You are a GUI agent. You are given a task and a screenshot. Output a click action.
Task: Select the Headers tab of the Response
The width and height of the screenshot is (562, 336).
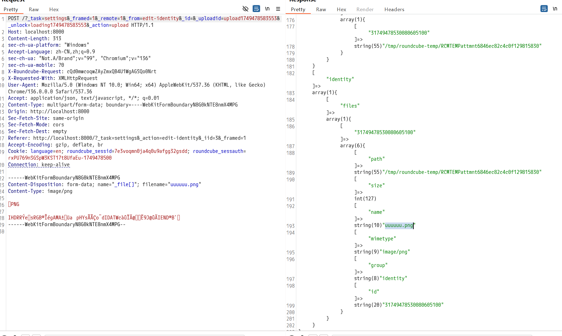(394, 9)
